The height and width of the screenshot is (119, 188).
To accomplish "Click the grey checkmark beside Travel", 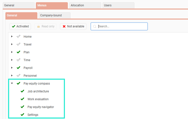I will tap(19, 44).
